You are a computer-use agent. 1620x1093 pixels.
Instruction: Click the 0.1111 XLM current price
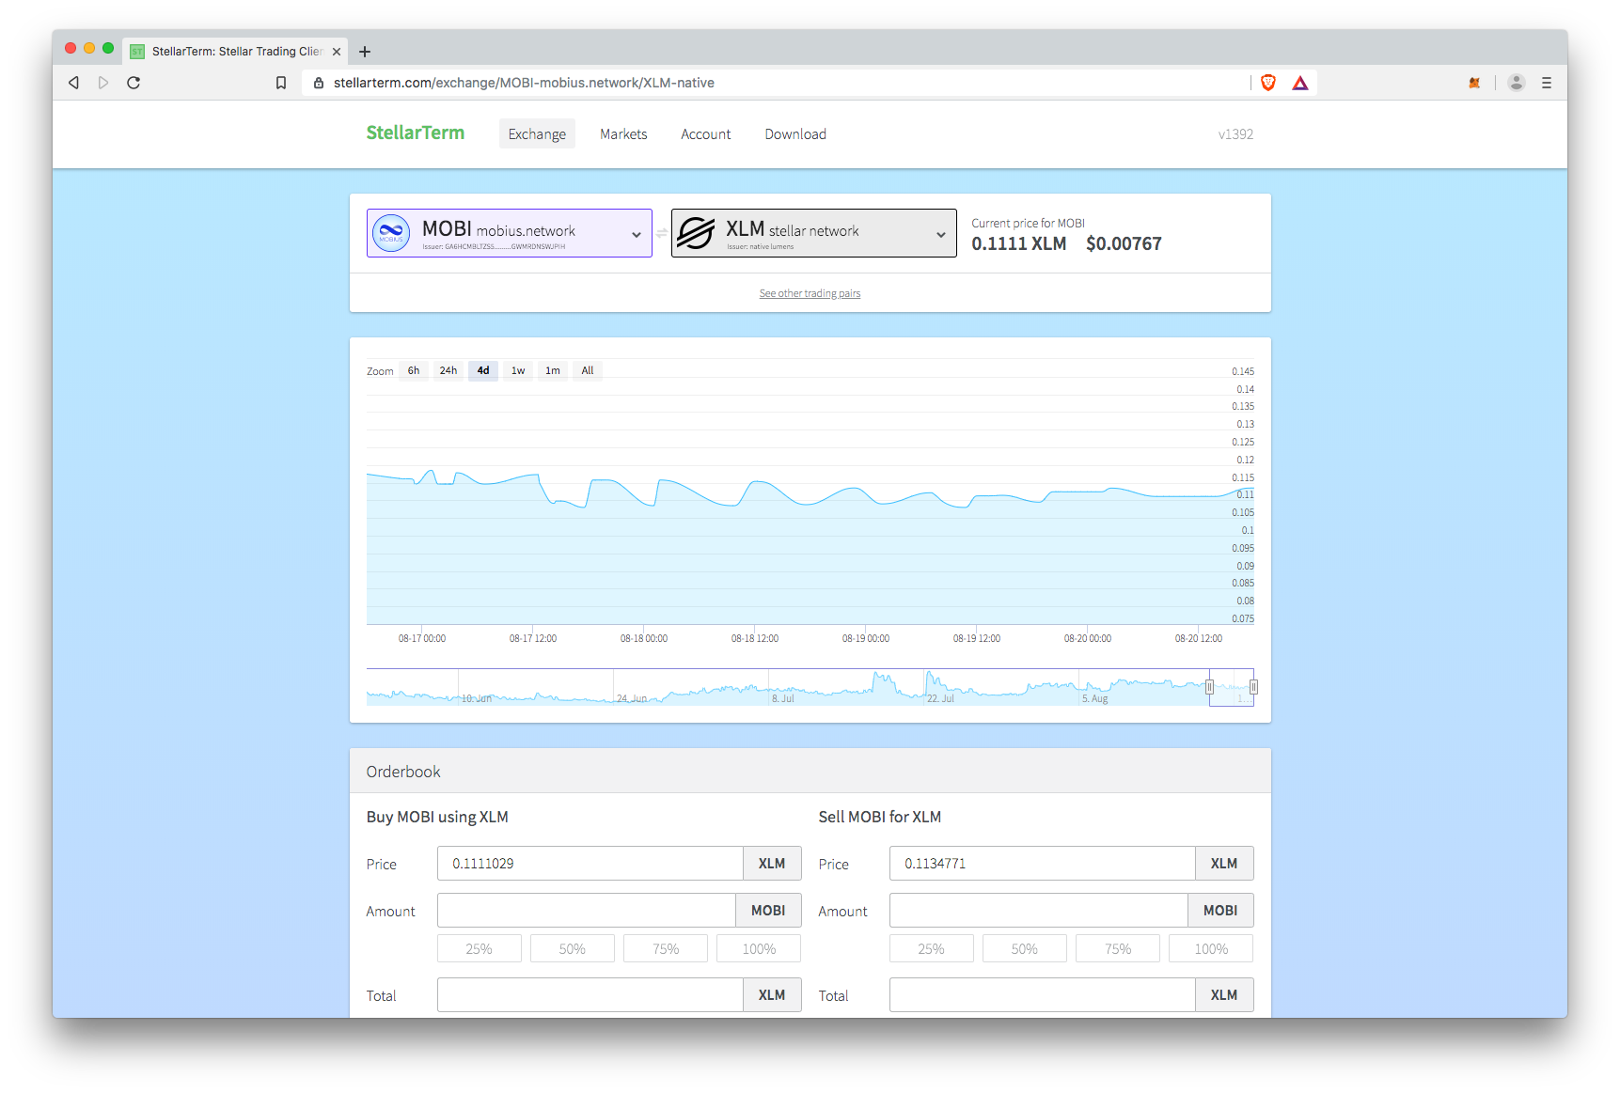tap(1019, 244)
